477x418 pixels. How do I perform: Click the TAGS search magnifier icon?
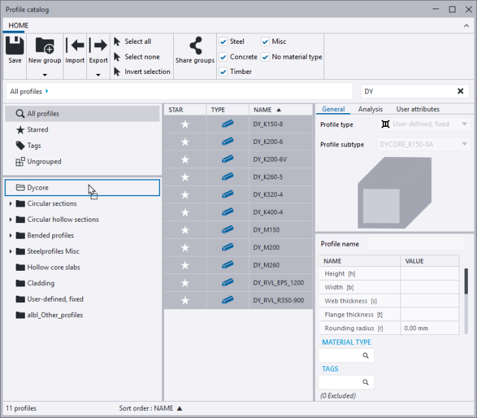tap(365, 382)
